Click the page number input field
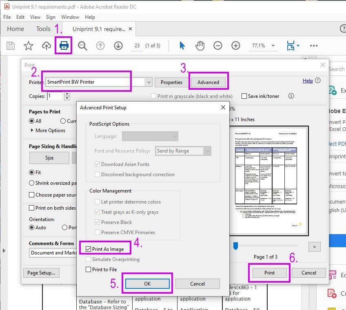 138,46
